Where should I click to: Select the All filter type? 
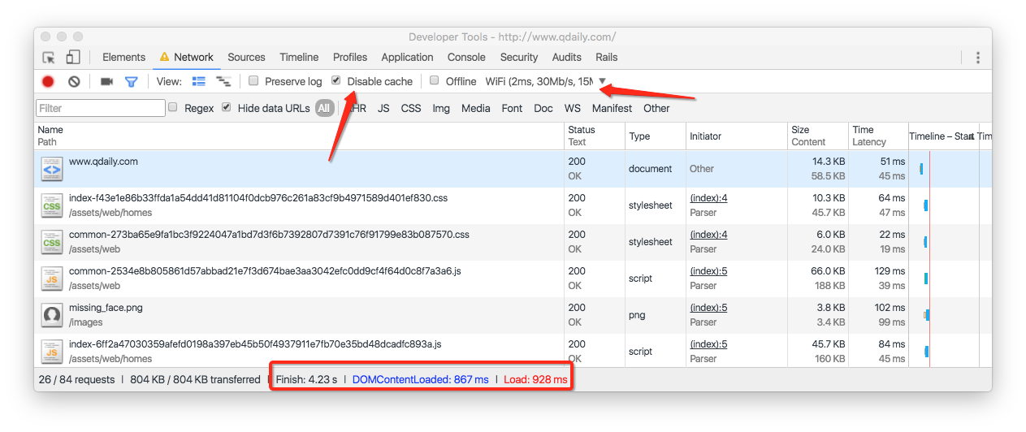324,108
